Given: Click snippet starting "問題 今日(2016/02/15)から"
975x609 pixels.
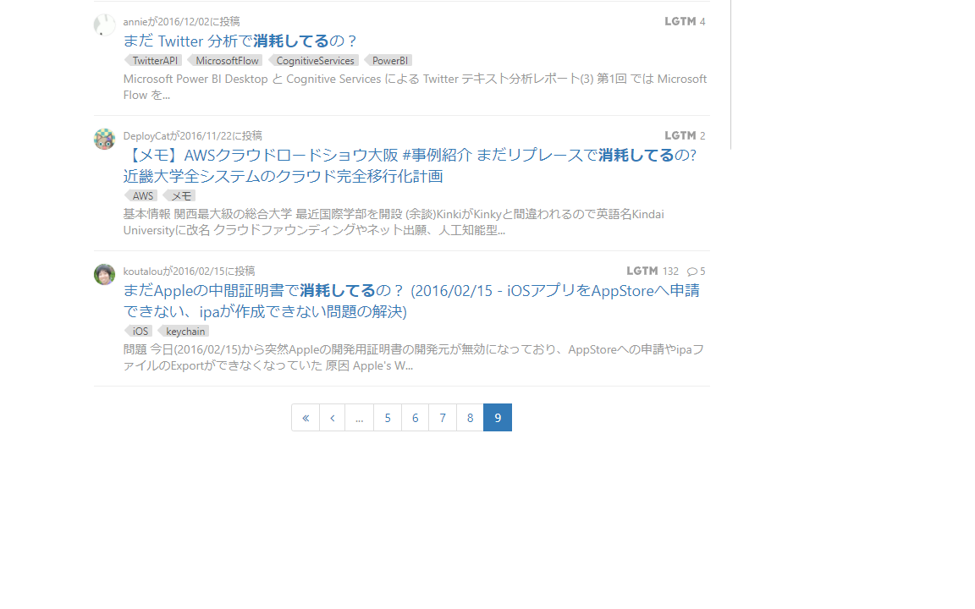Looking at the screenshot, I should pos(414,358).
